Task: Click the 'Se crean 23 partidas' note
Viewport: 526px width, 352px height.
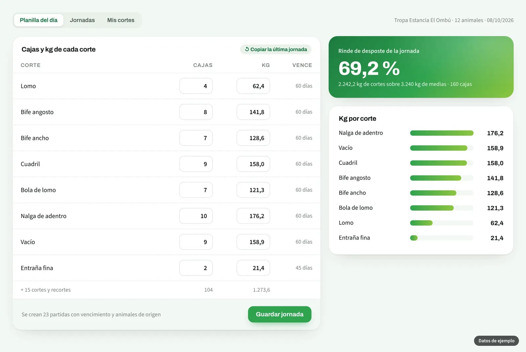Action: 91,314
